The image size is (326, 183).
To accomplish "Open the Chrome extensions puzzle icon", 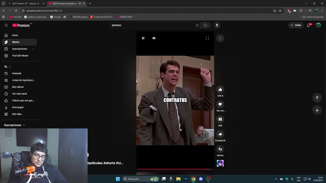I will pyautogui.click(x=301, y=11).
